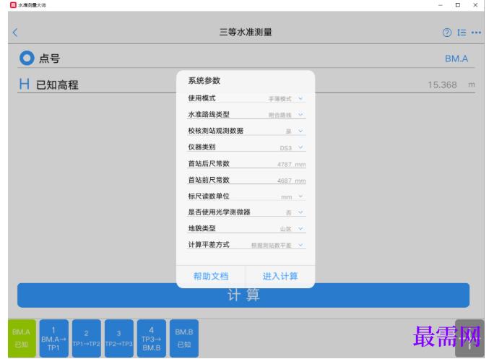Expand the 地貌类型 dropdown
The image size is (494, 359).
pyautogui.click(x=300, y=229)
